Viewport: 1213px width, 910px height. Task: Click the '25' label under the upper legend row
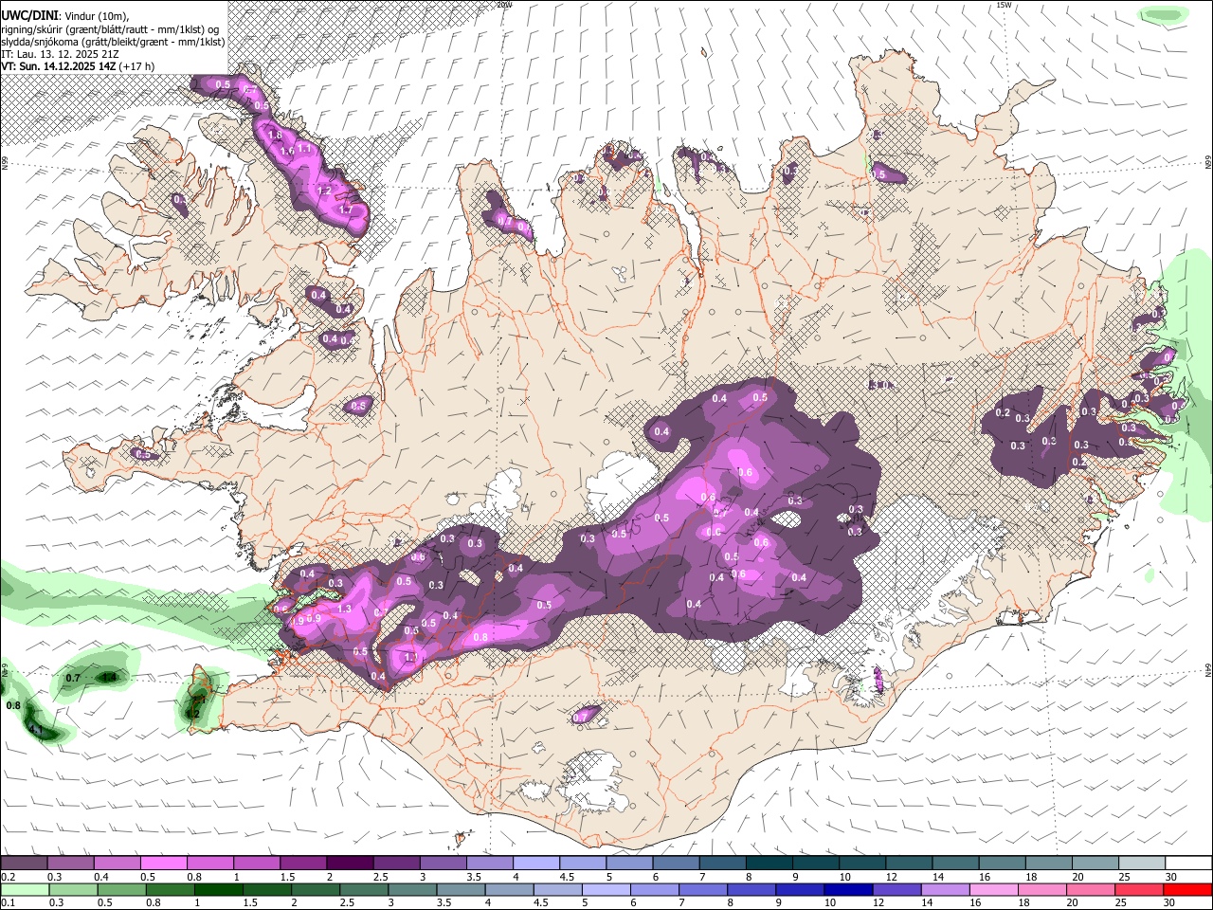[x=1125, y=877]
